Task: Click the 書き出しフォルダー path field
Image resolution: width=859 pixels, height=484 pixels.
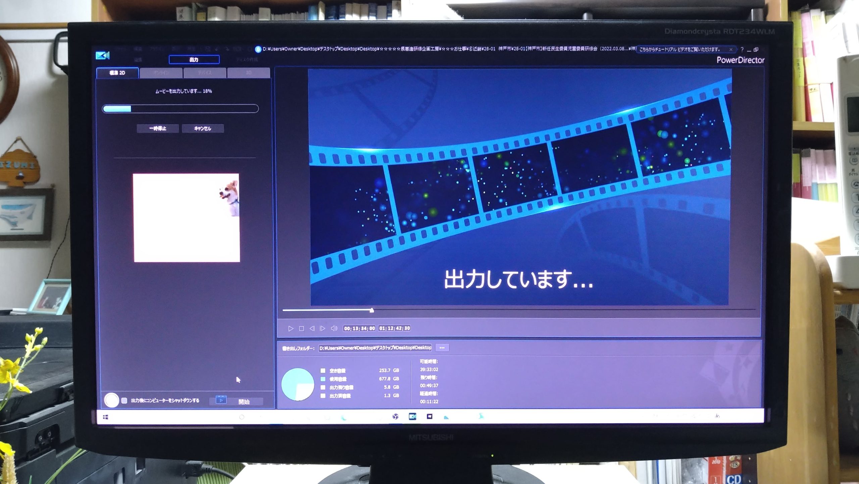Action: [x=375, y=348]
